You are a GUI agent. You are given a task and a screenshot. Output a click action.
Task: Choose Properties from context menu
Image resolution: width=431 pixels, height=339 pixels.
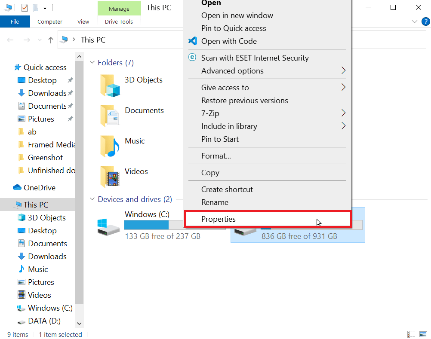click(x=268, y=219)
